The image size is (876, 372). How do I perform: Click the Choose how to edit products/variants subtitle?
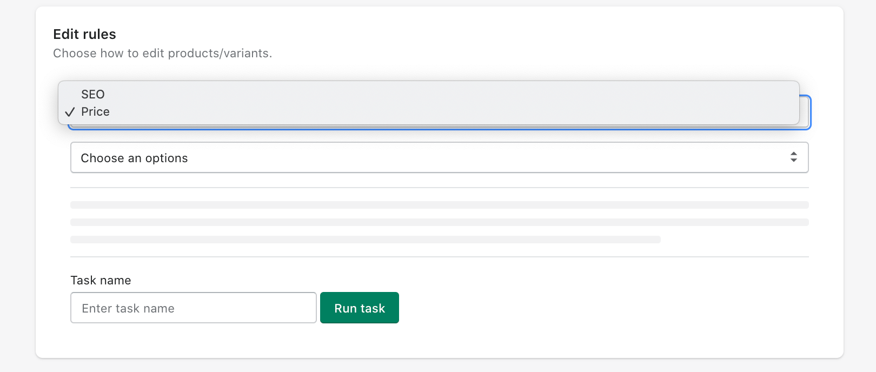(162, 53)
